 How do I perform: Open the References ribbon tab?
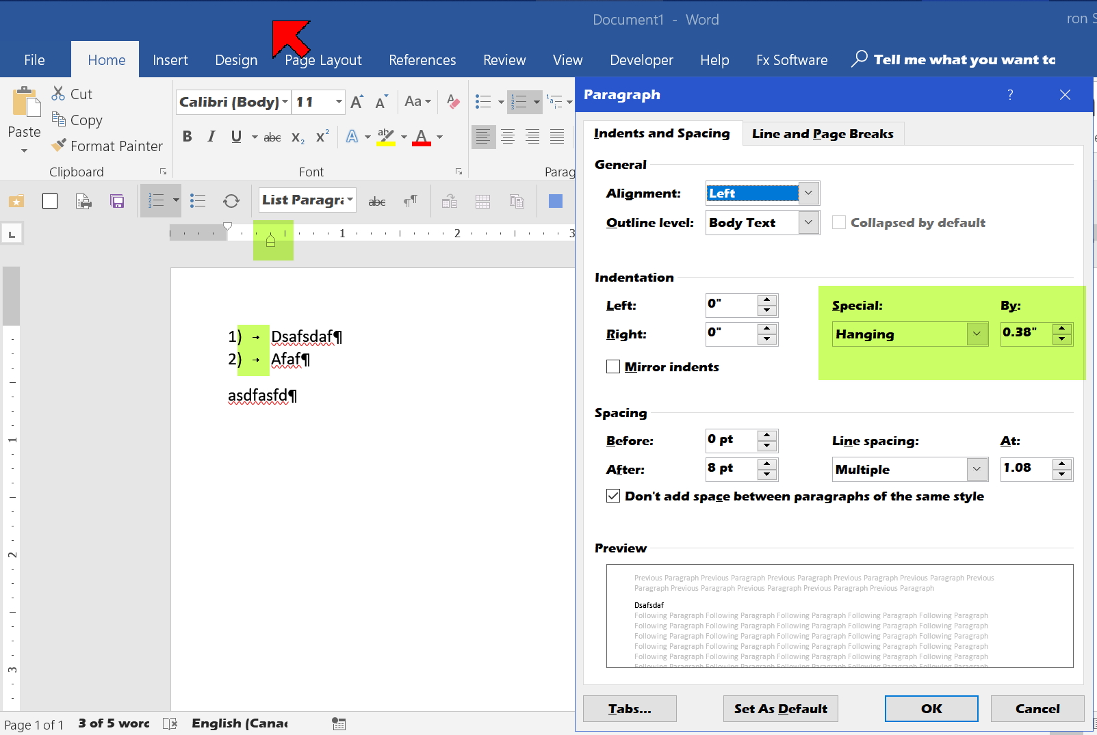tap(422, 59)
